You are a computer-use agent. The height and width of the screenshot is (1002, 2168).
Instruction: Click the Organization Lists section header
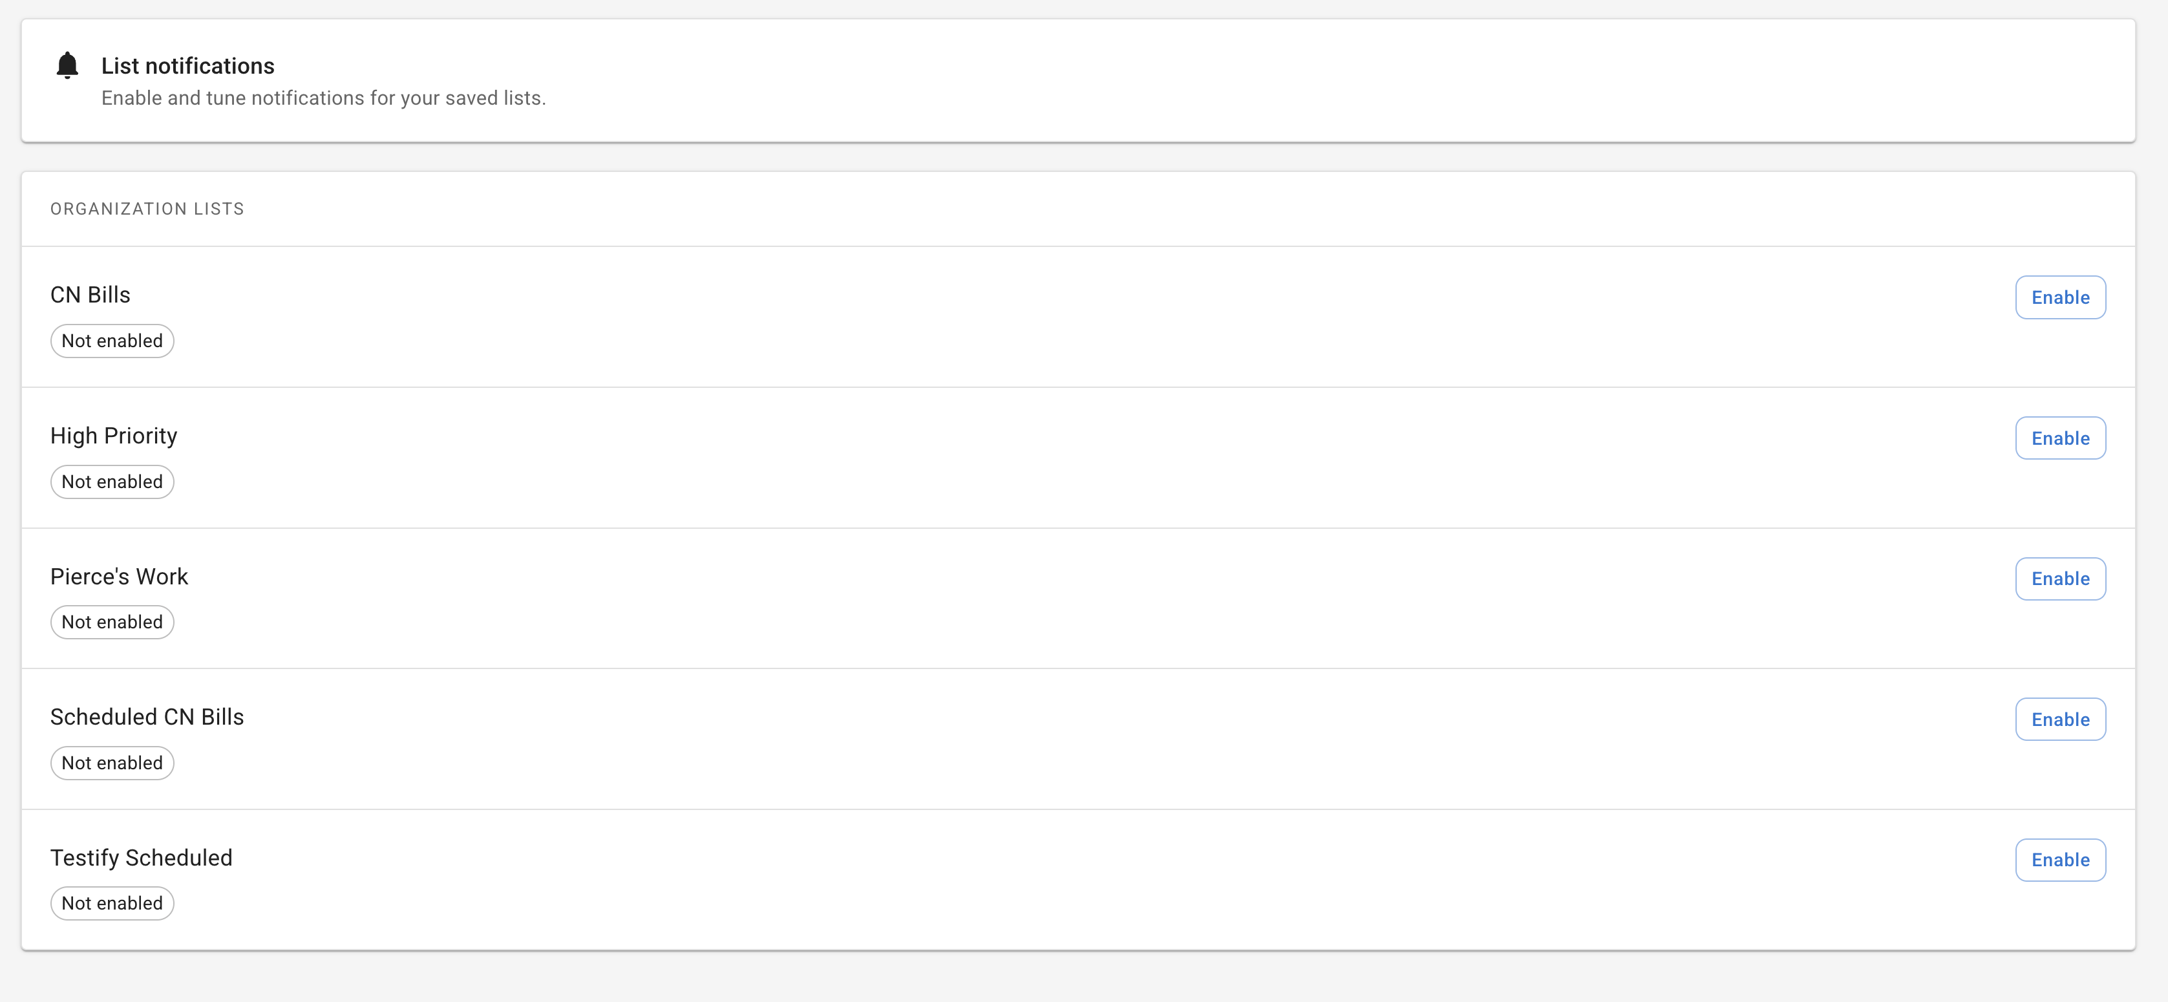coord(147,209)
